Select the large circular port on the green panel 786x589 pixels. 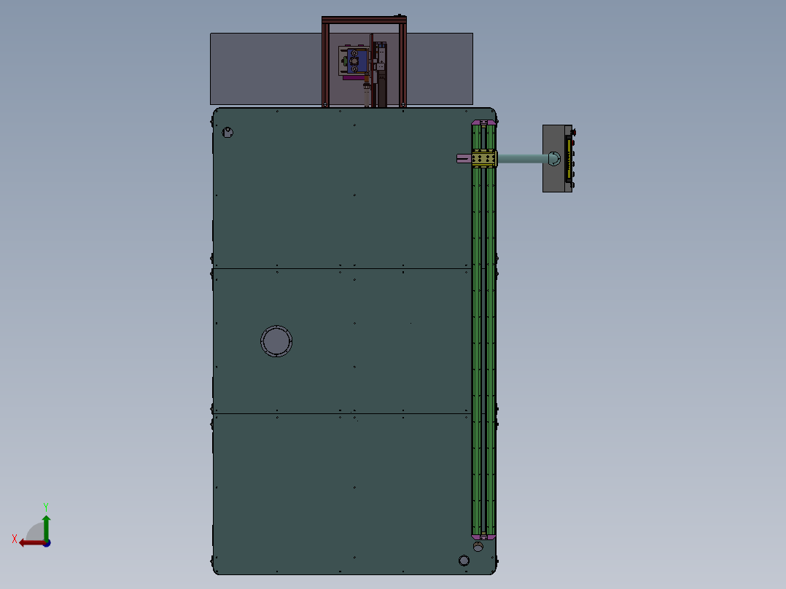click(276, 341)
